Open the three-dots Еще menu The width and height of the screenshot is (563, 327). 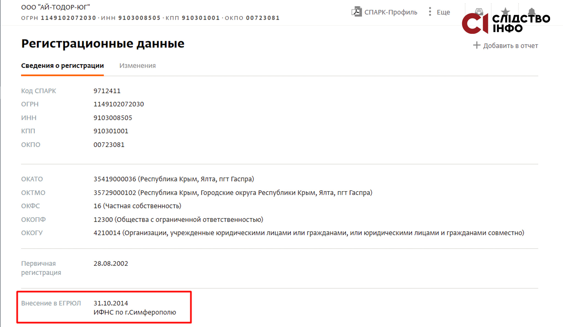click(430, 12)
